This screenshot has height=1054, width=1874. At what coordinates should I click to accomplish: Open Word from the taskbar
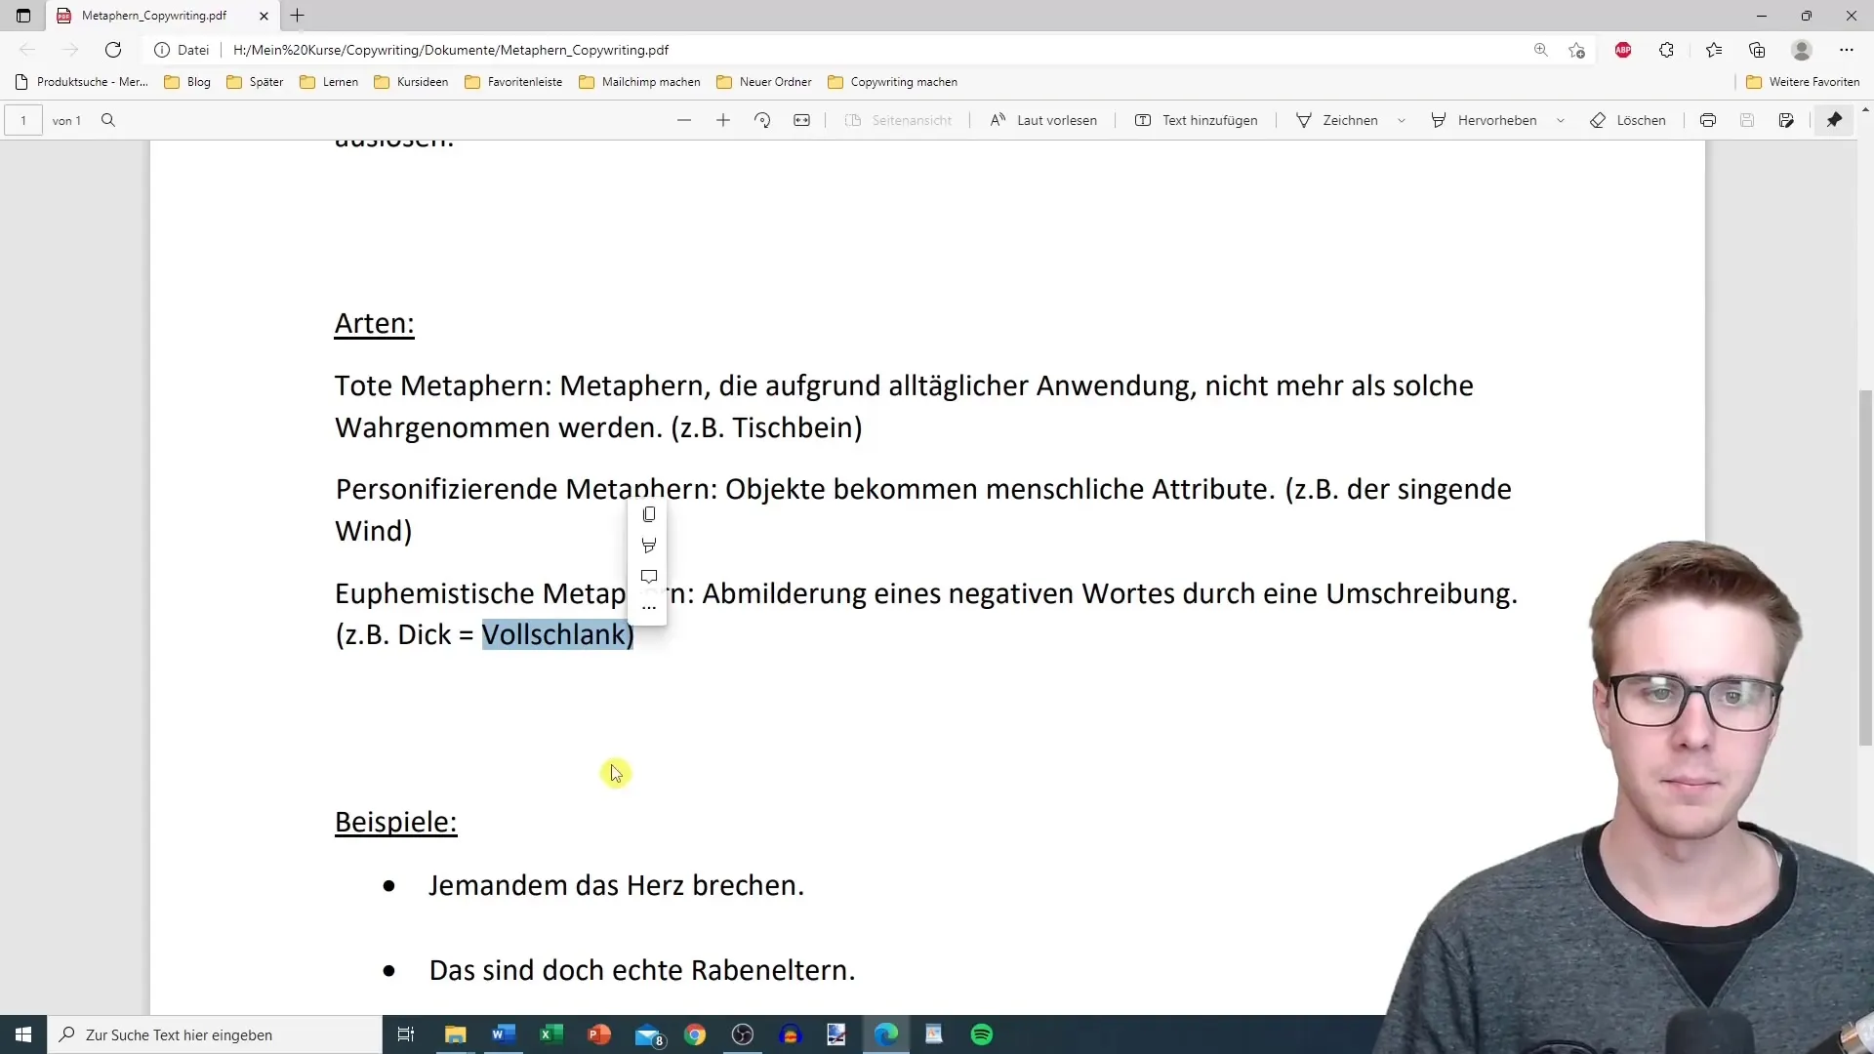pos(504,1034)
